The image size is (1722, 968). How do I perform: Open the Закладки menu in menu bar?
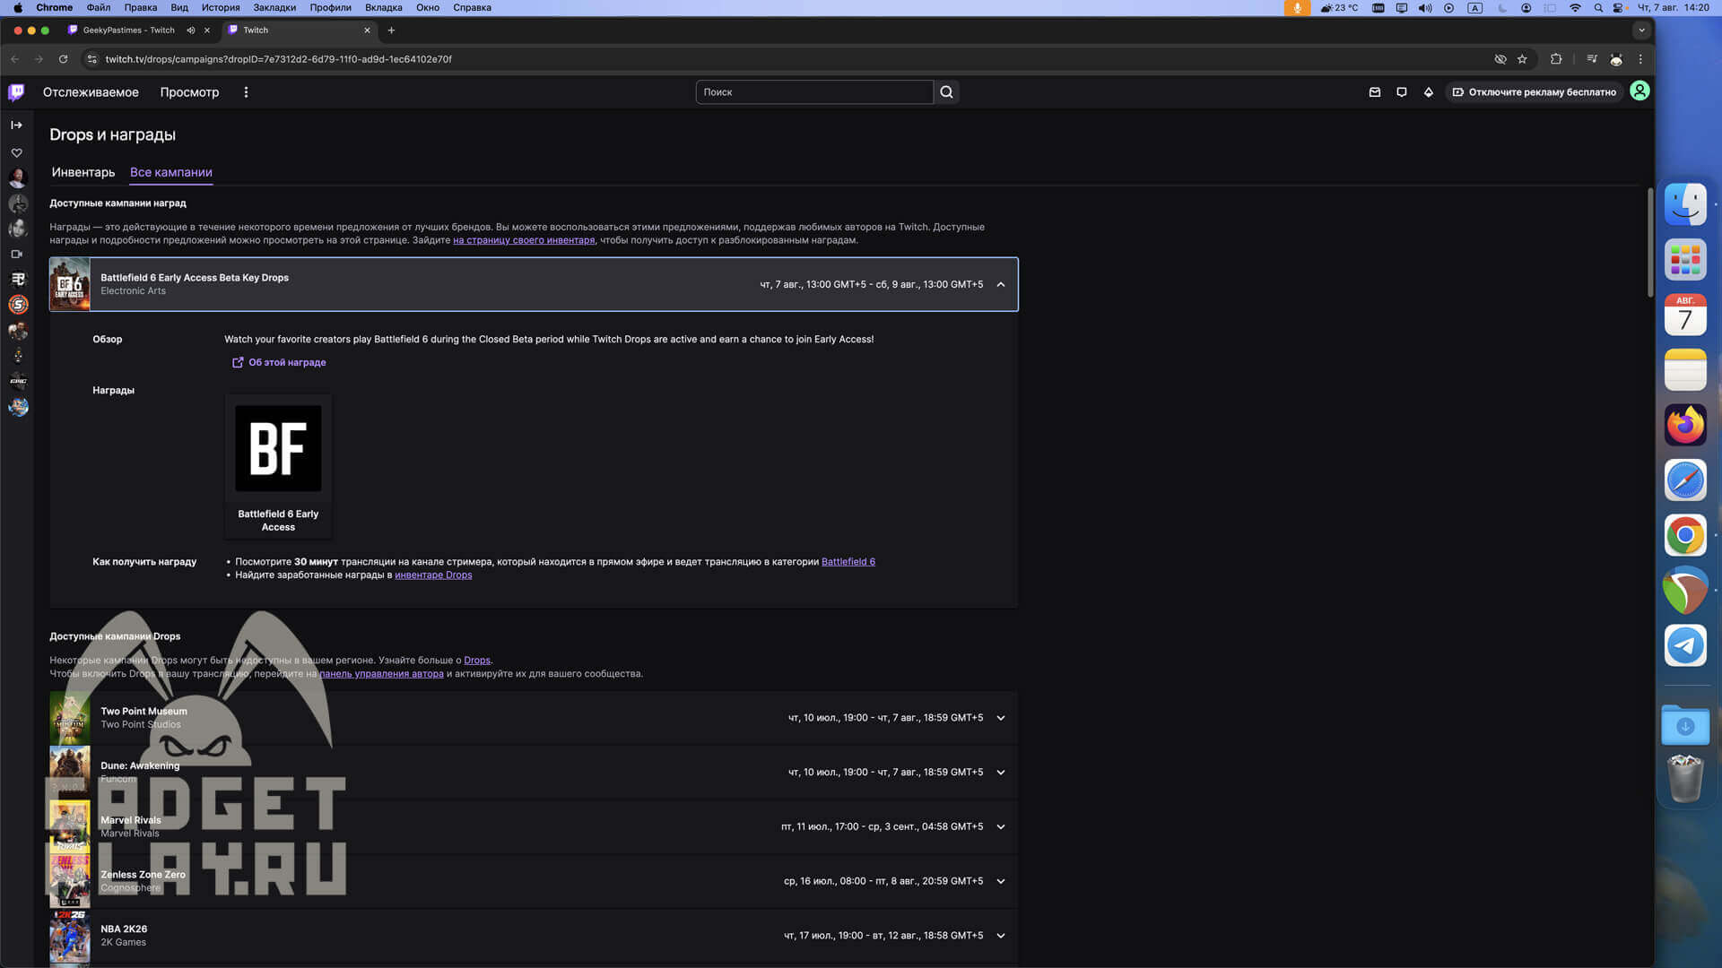(274, 7)
